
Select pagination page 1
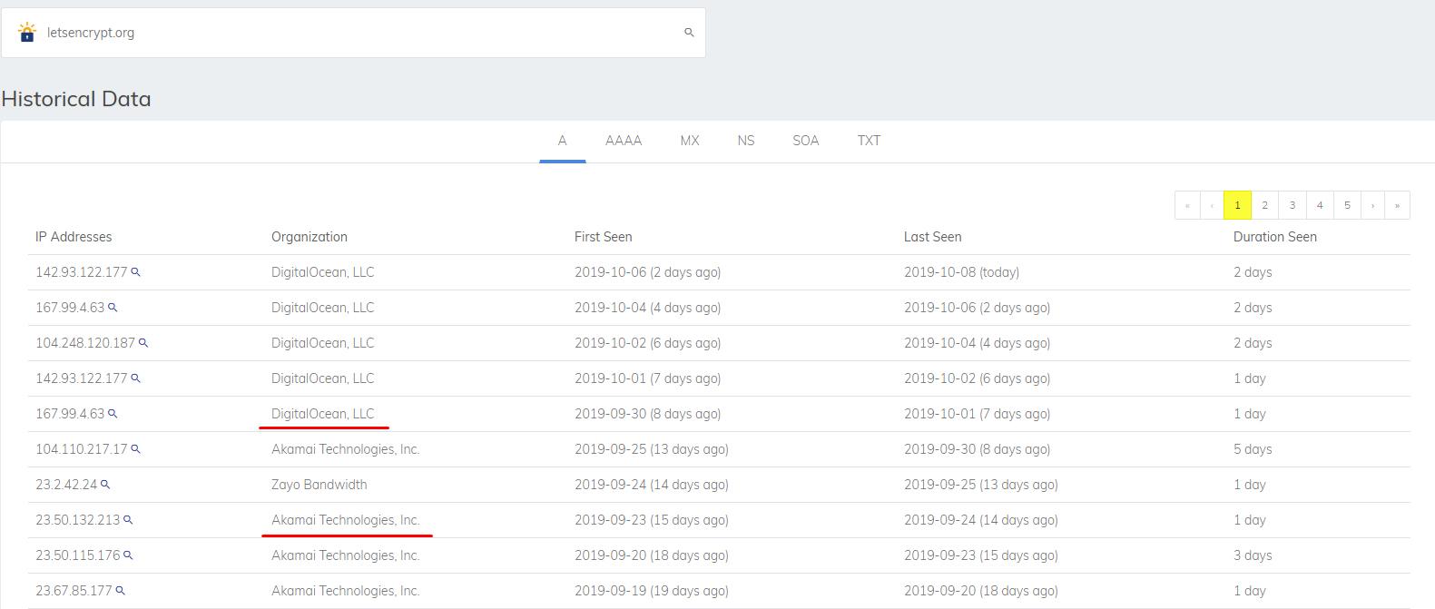[1237, 205]
